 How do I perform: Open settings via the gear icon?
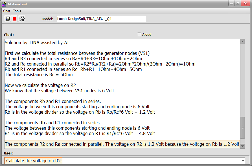pyautogui.click(x=22, y=19)
